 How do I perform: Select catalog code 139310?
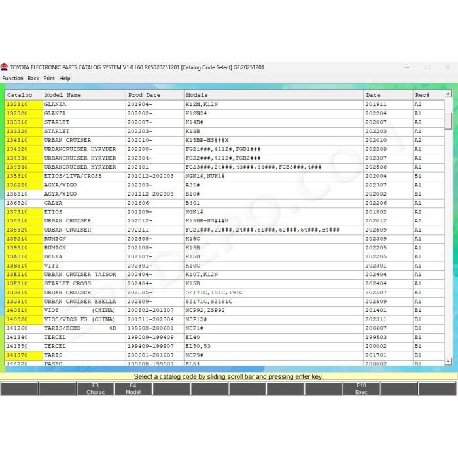[x=24, y=248]
